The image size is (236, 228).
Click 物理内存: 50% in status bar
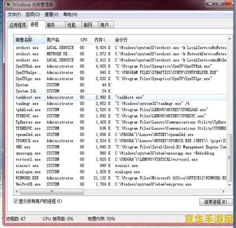pos(101,219)
